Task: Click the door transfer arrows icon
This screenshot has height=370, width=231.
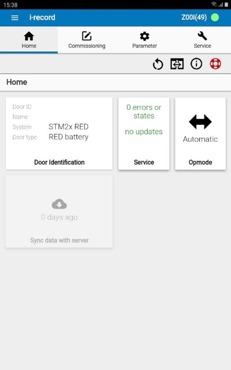Action: click(177, 64)
